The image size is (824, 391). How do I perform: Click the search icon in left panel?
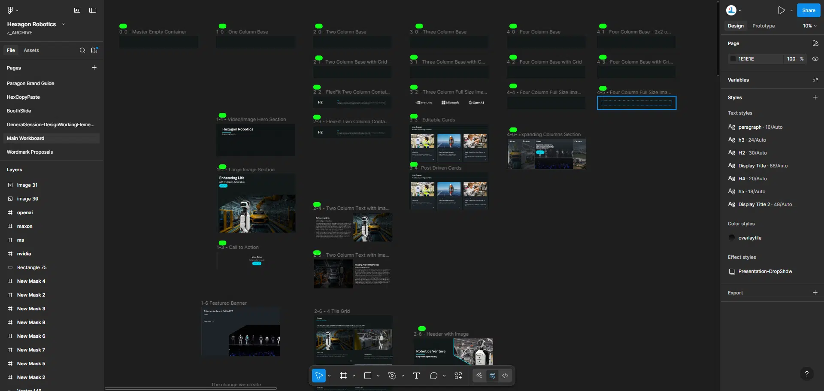coord(82,50)
